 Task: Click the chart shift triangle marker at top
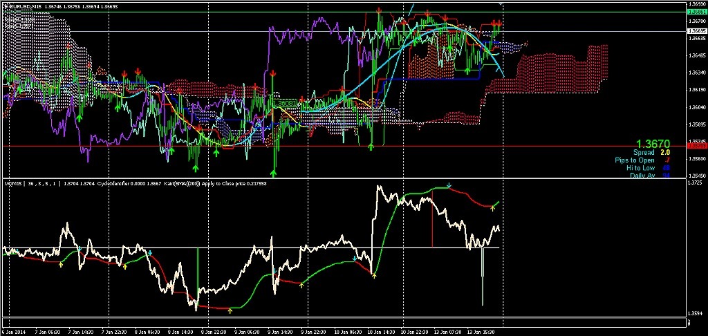(501, 3)
